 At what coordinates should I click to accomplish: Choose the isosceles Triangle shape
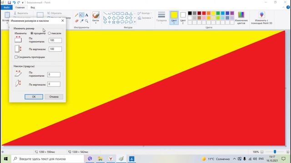pos(131,14)
